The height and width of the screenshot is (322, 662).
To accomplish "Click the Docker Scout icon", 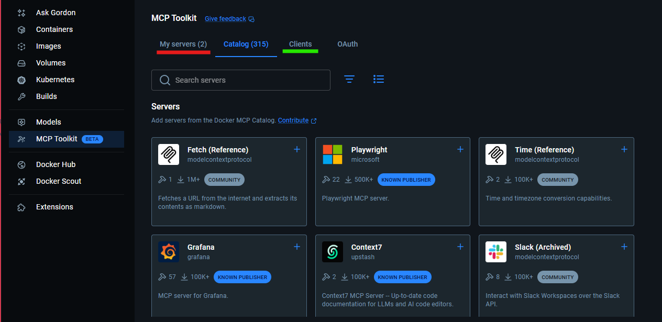I will pos(21,181).
